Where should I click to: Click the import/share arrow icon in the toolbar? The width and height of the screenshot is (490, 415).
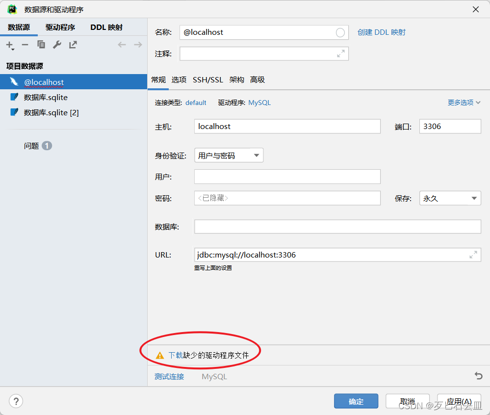73,45
